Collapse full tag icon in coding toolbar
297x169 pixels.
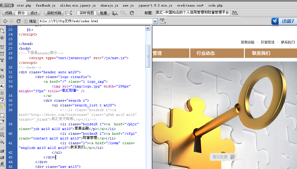pos(2,47)
